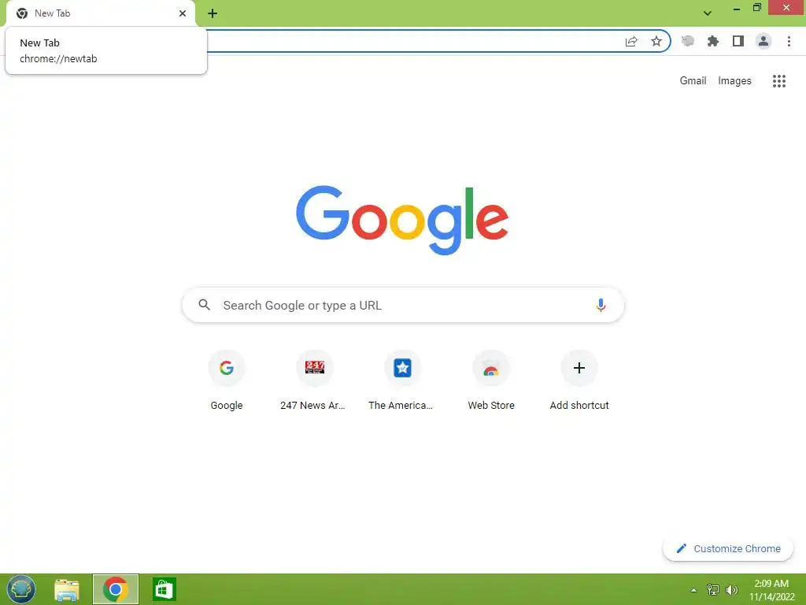Image resolution: width=806 pixels, height=605 pixels.
Task: Show hidden system tray icons
Action: point(694,590)
